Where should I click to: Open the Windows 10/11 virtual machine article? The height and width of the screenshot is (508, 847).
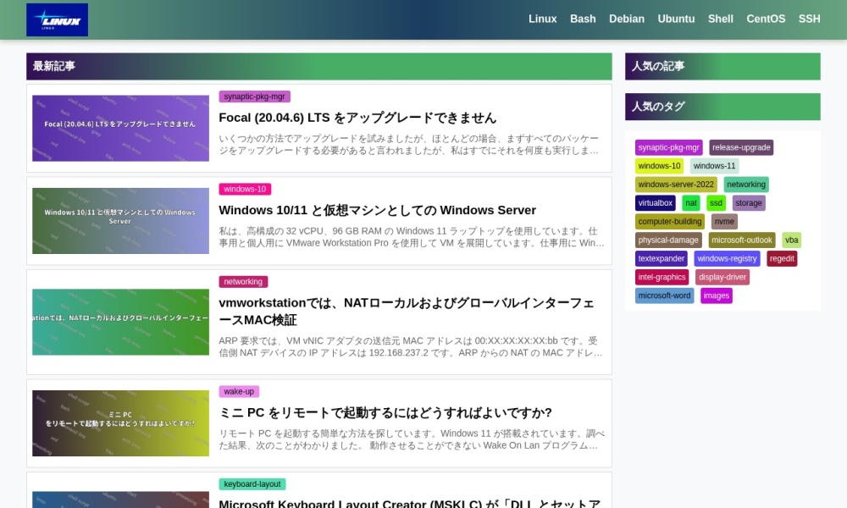point(377,210)
